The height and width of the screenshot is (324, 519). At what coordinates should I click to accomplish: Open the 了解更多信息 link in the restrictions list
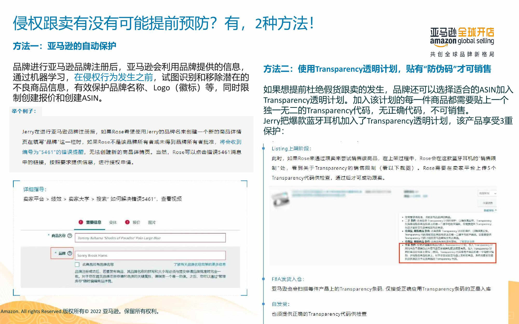click(467, 241)
